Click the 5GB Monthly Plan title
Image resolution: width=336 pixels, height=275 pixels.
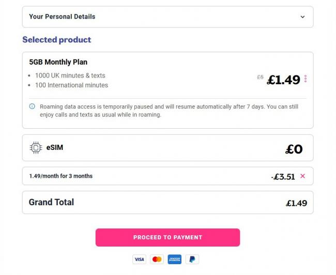click(x=58, y=62)
